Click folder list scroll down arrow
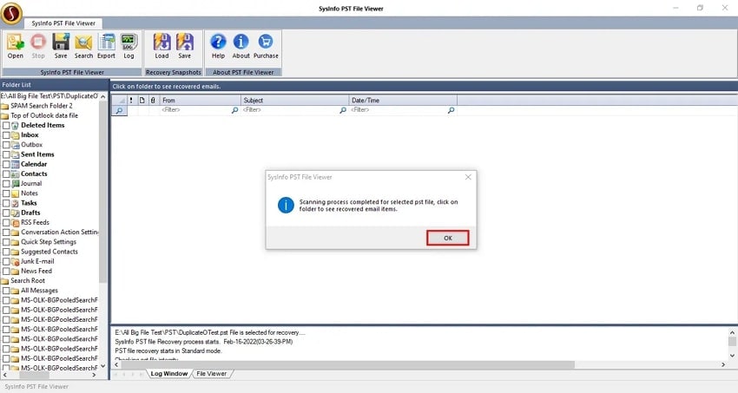This screenshot has height=393, width=738. click(x=103, y=366)
